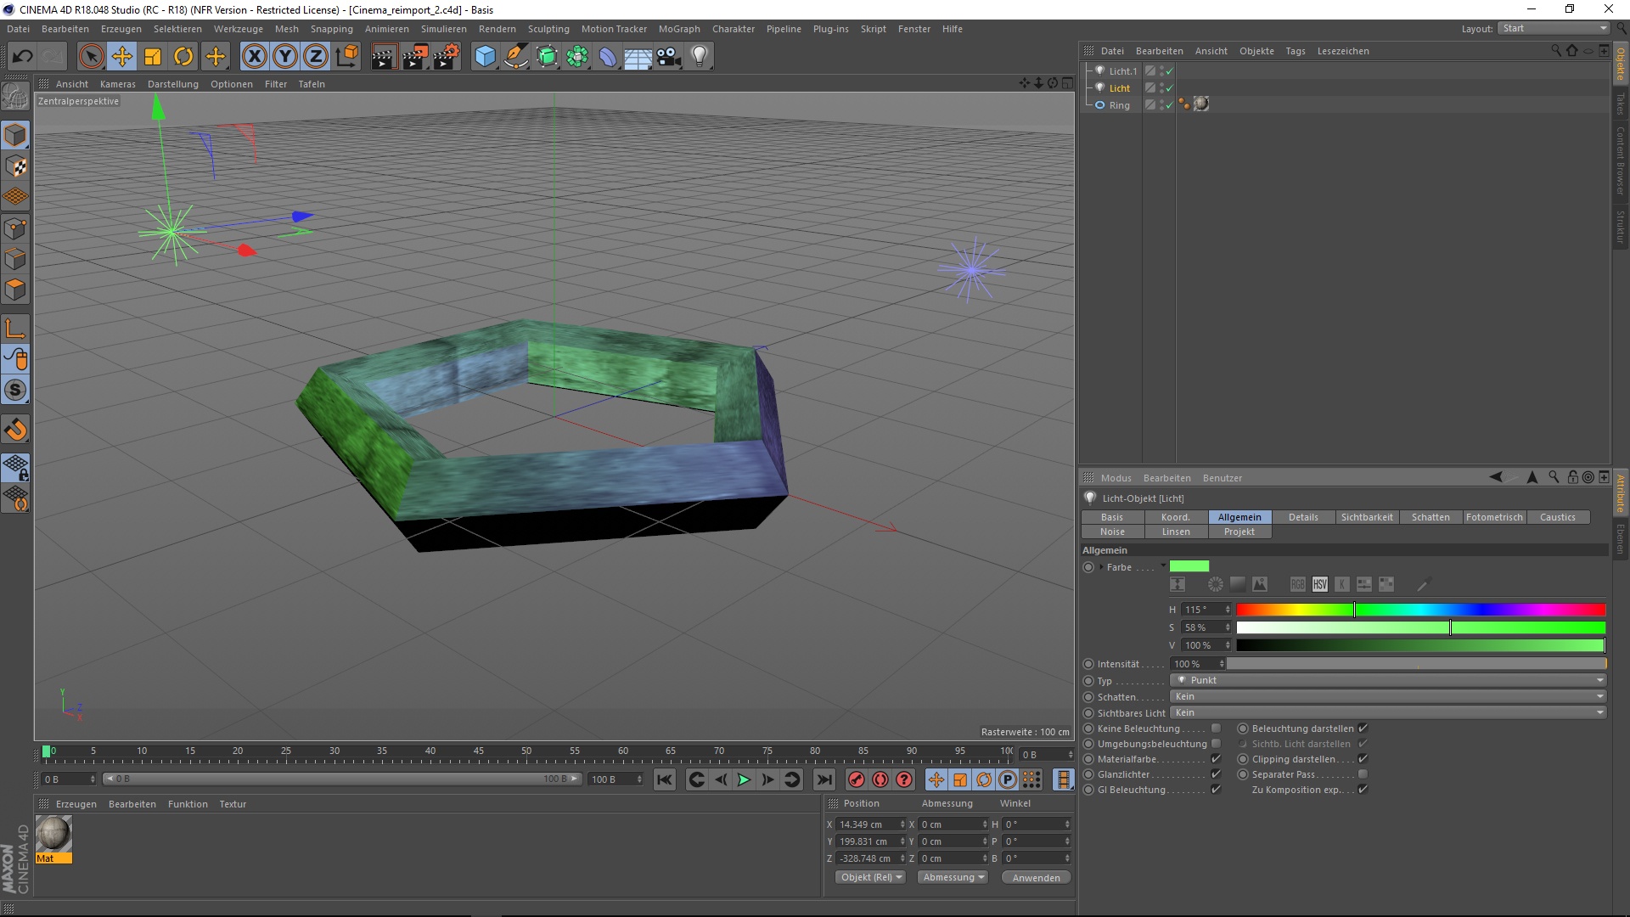
Task: Switch to Texture mode icon
Action: (x=15, y=166)
